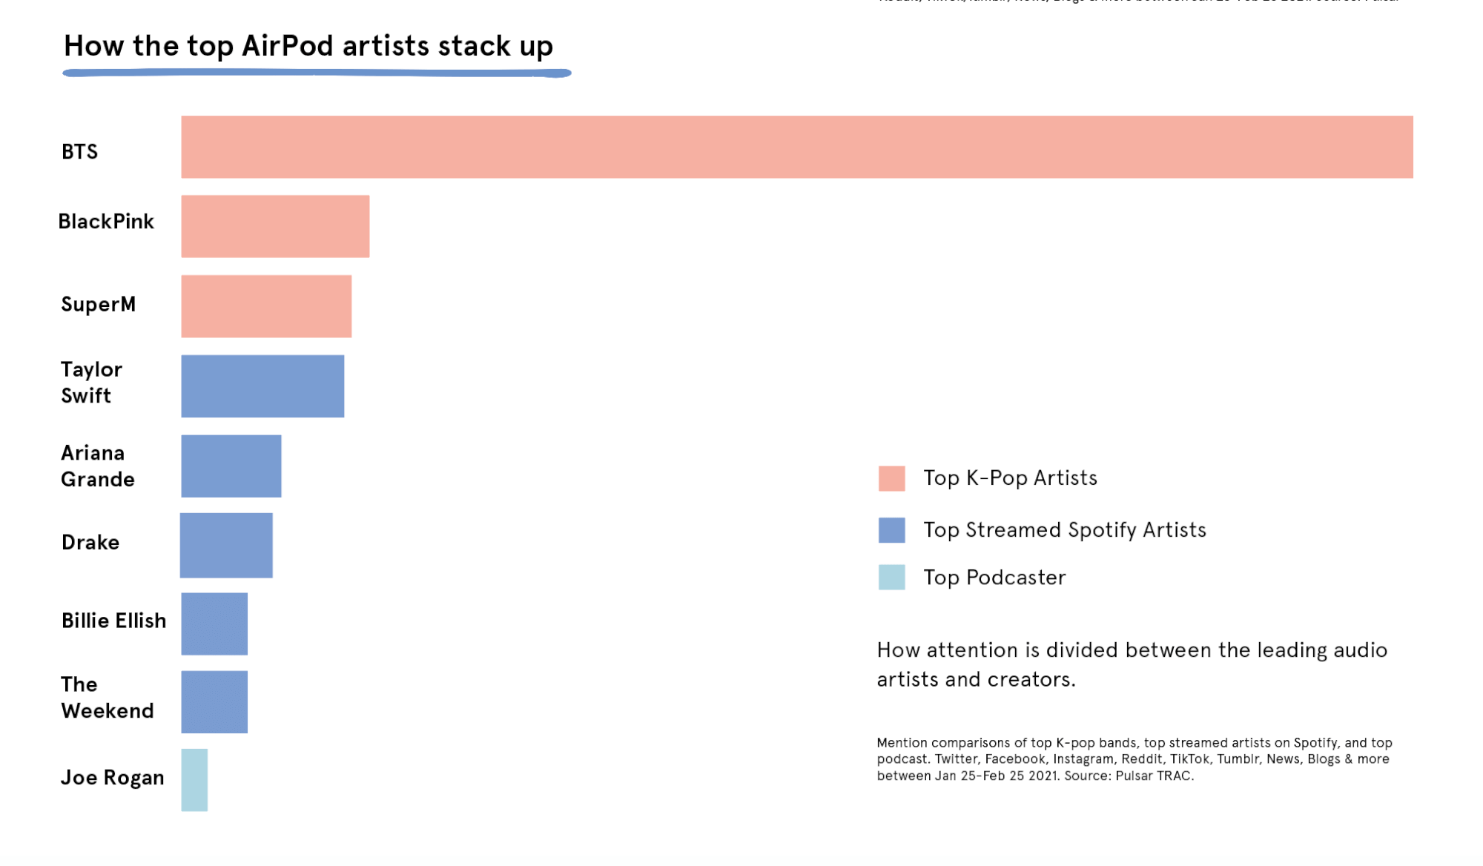Click the Taylor Swift blue bar
Image resolution: width=1483 pixels, height=866 pixels.
point(262,386)
